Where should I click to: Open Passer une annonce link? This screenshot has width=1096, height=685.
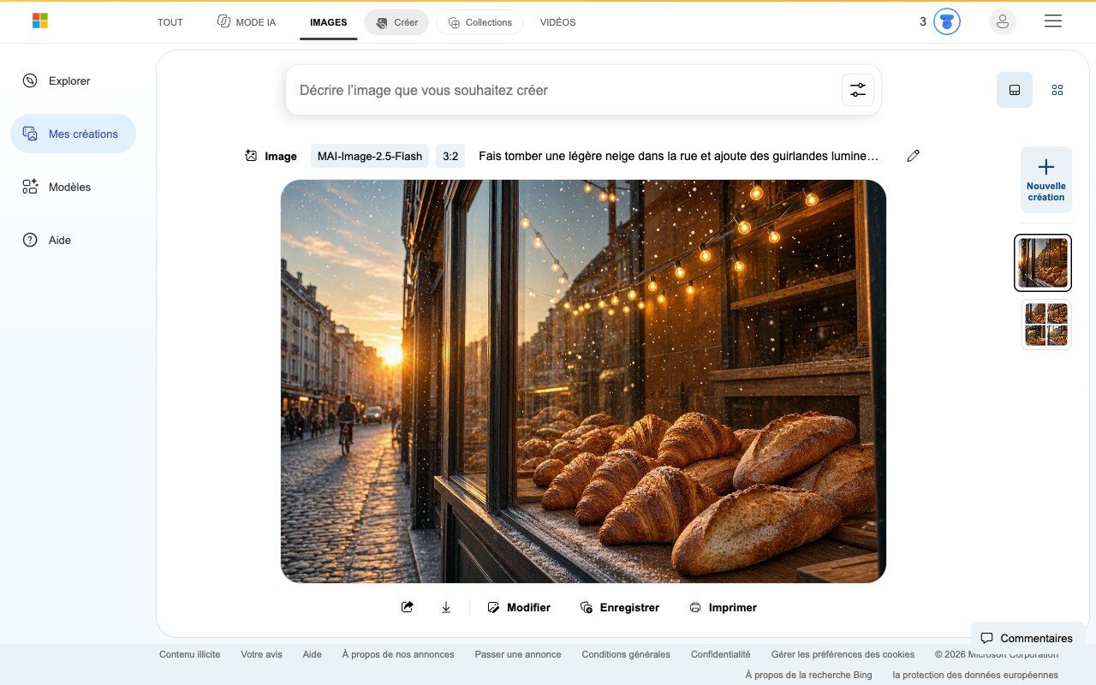coord(518,654)
